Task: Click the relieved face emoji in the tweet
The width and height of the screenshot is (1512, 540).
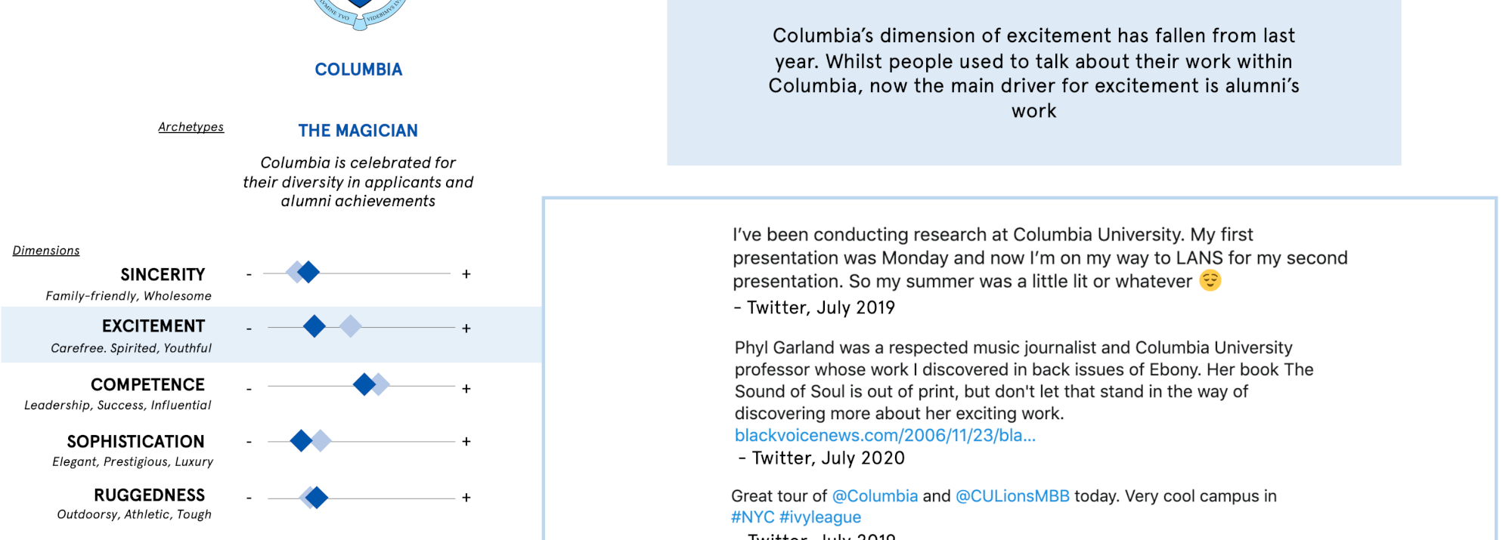Action: 1210,280
